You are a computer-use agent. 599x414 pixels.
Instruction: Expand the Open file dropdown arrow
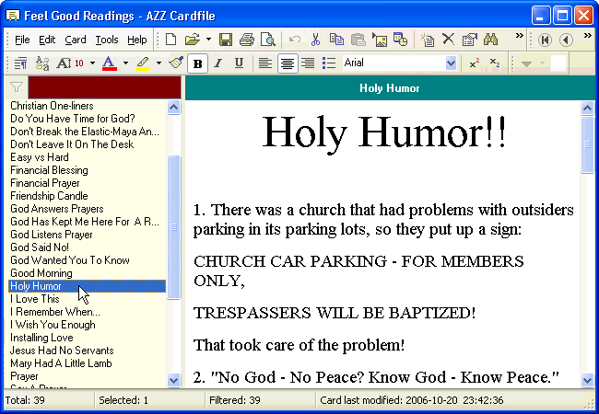[208, 40]
